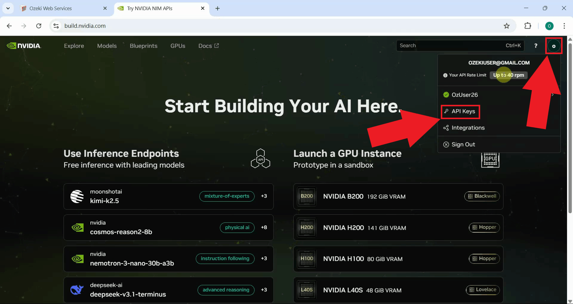Expand the tab search dropdown arrow

(8, 8)
